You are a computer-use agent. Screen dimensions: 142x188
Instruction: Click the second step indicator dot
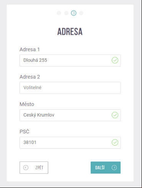pyautogui.click(x=66, y=13)
